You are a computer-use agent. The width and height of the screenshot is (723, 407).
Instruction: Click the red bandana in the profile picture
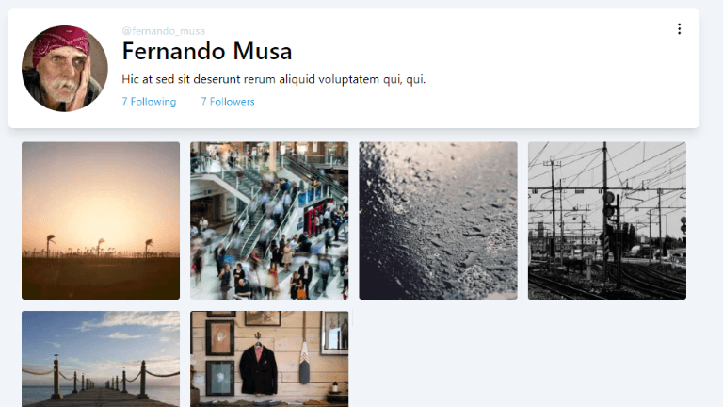click(x=63, y=42)
